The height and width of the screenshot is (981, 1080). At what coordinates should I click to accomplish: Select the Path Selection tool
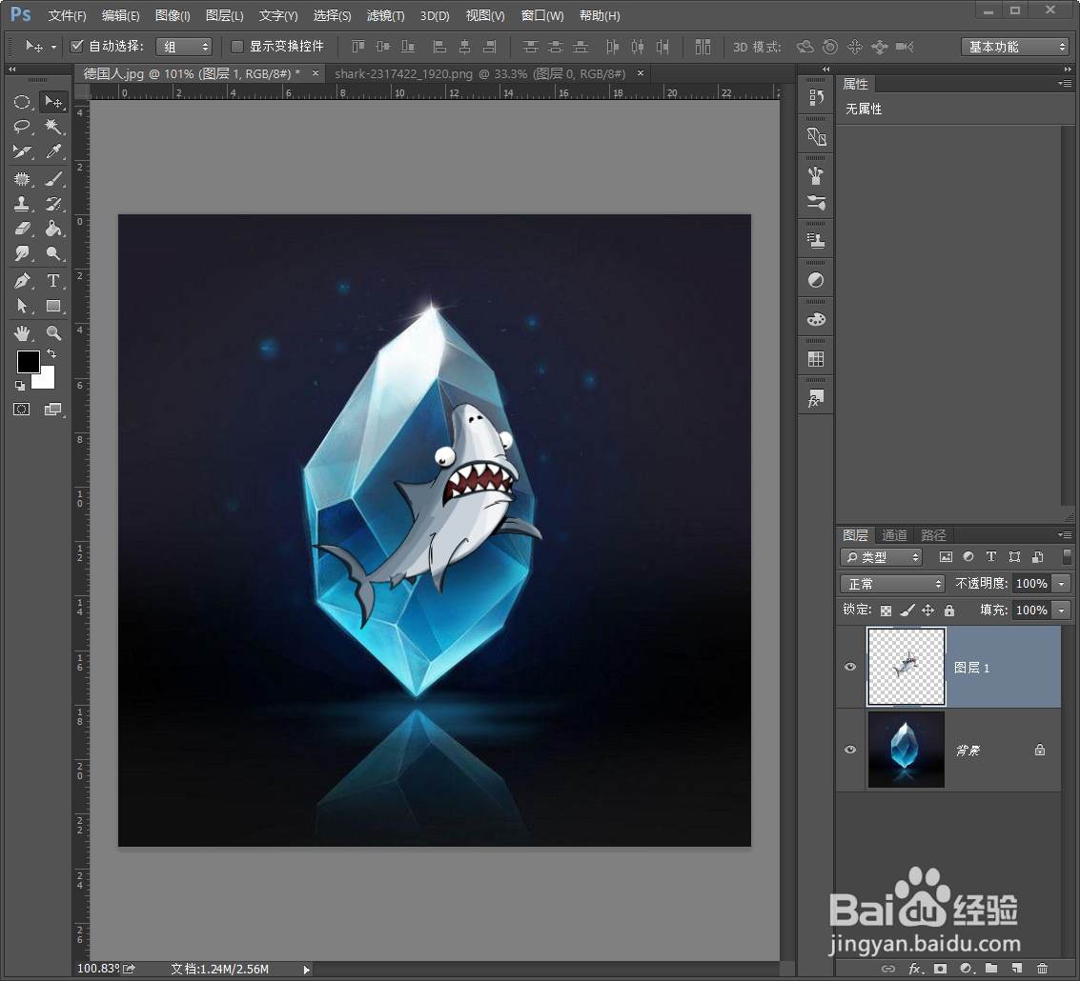22,306
